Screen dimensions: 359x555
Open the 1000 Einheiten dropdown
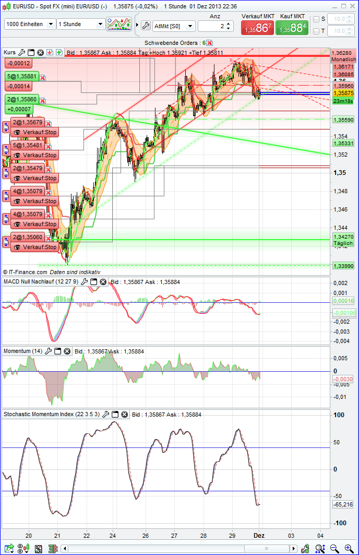click(x=30, y=24)
